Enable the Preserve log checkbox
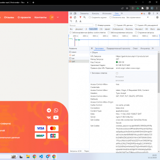The height and width of the screenshot is (160, 160). click(x=90, y=17)
